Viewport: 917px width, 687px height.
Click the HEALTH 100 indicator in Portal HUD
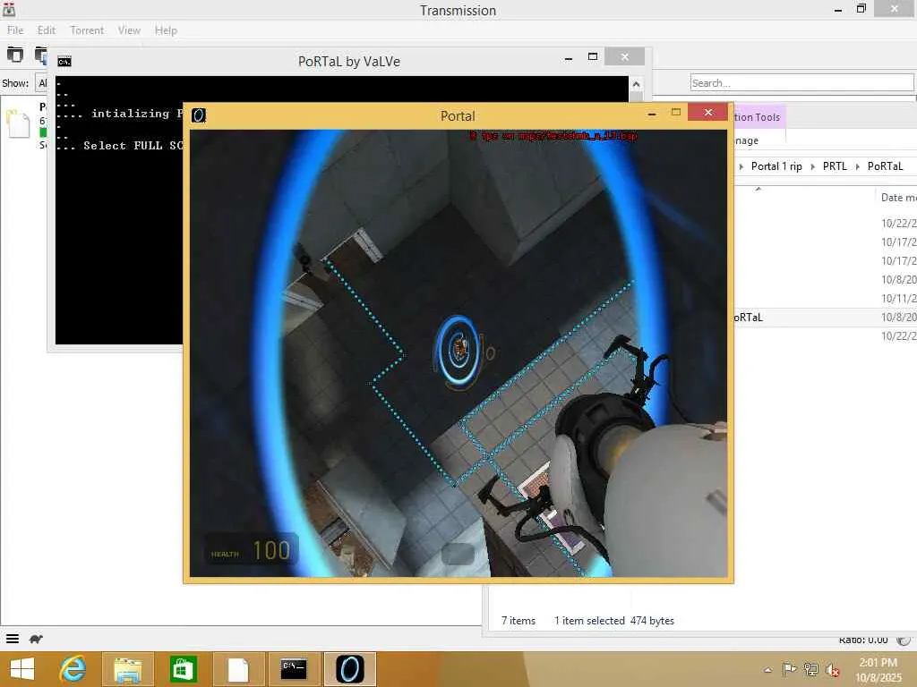coord(251,550)
